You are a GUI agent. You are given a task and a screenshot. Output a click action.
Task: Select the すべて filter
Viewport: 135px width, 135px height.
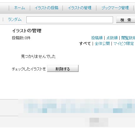tap(85, 43)
